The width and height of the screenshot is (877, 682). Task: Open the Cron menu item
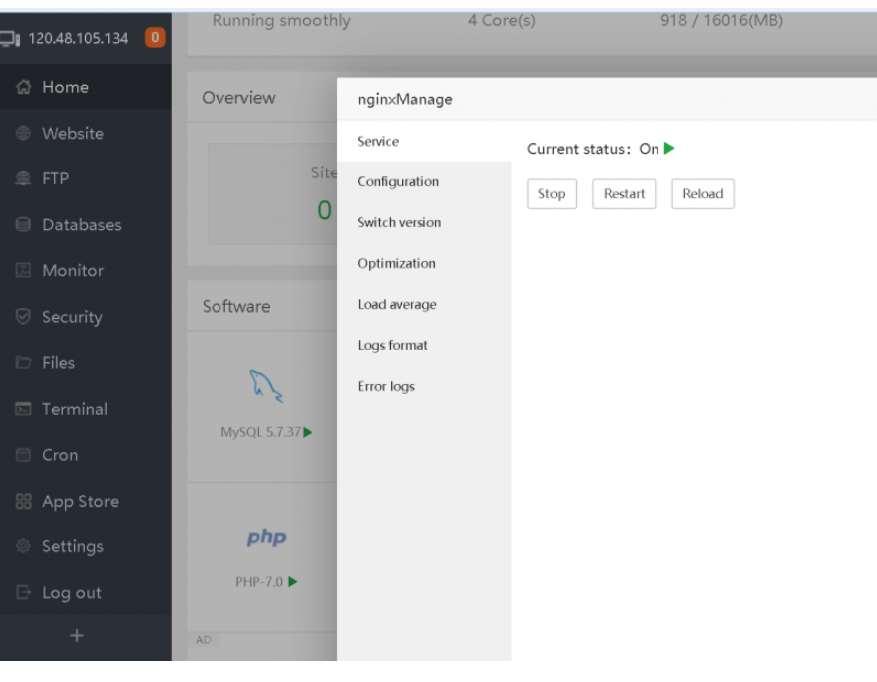coord(59,455)
